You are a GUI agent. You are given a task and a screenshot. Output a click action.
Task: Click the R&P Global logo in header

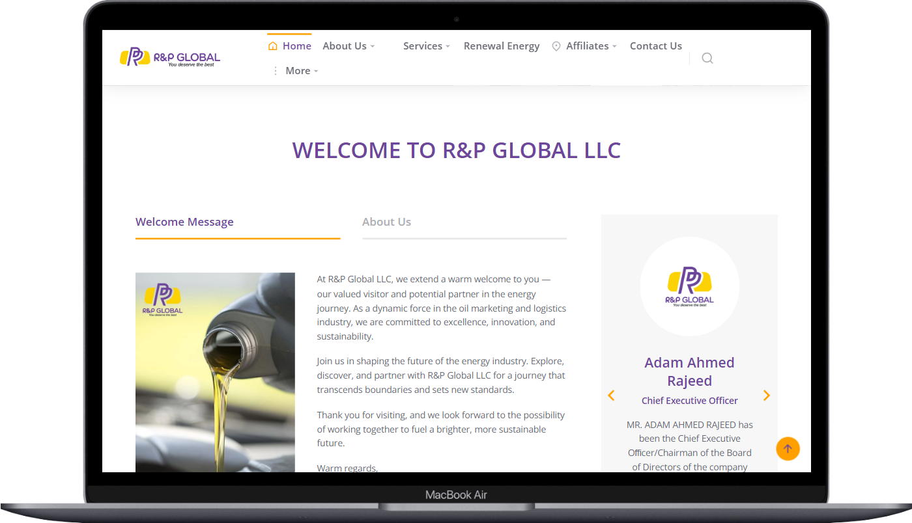point(170,57)
